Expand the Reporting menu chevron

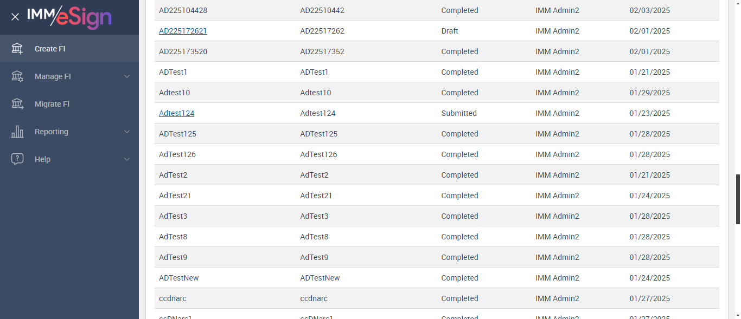point(127,132)
